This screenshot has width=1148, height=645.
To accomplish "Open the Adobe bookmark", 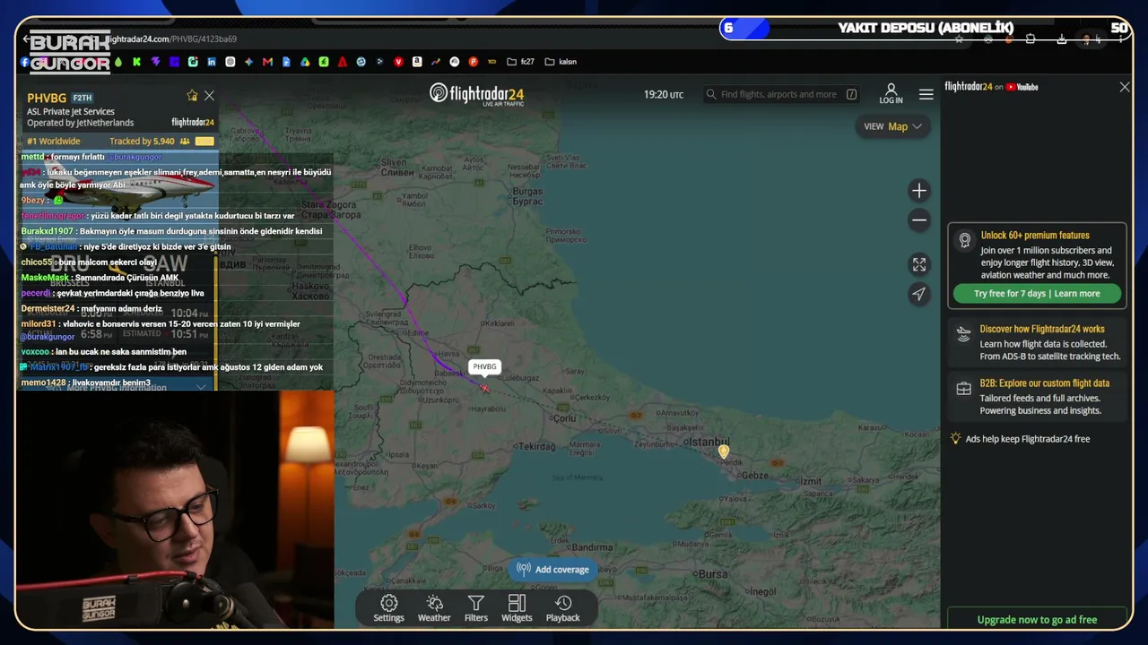I will coord(343,62).
